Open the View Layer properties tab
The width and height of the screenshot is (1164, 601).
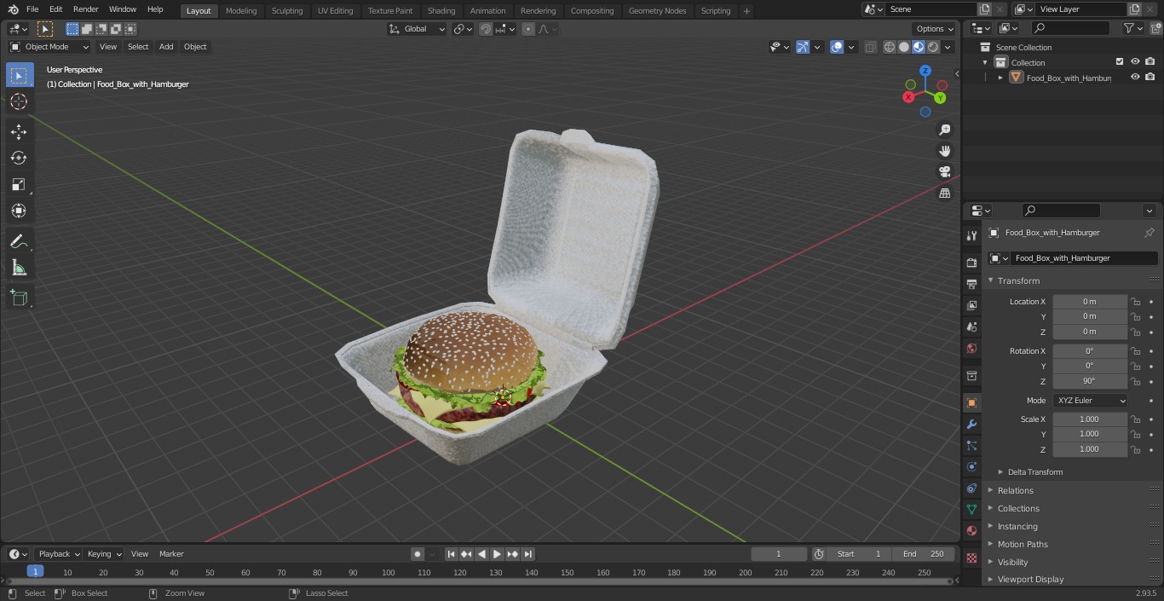click(971, 305)
